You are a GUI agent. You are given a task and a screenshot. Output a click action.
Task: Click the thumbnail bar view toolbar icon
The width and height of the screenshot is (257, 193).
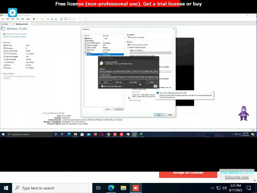[x=66, y=19]
